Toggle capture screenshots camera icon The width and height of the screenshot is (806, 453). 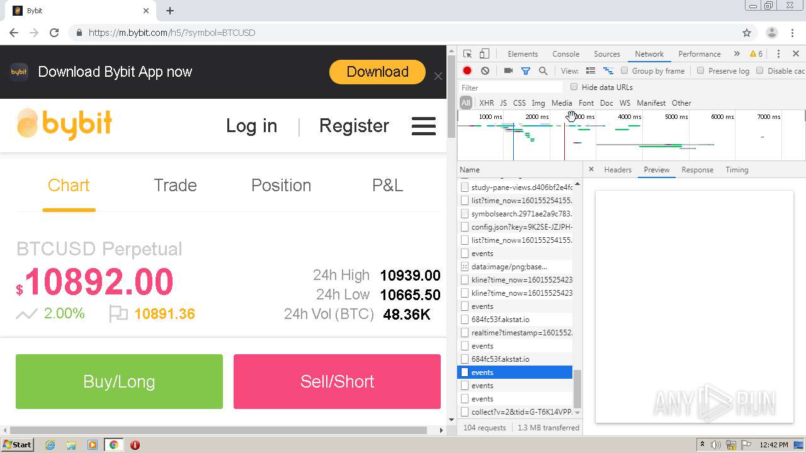(x=508, y=71)
